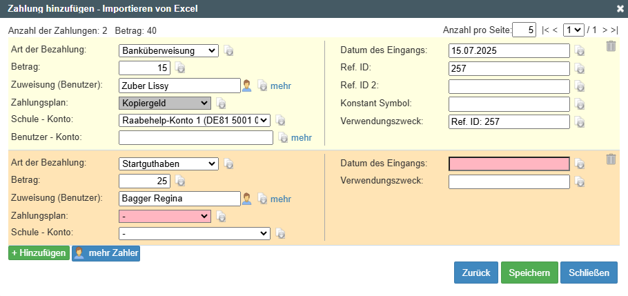This screenshot has width=628, height=296.
Task: Click the pink Datum des Eingangs field
Action: tap(509, 164)
